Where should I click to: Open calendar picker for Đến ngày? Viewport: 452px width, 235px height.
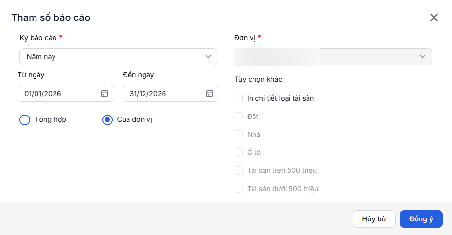click(209, 94)
